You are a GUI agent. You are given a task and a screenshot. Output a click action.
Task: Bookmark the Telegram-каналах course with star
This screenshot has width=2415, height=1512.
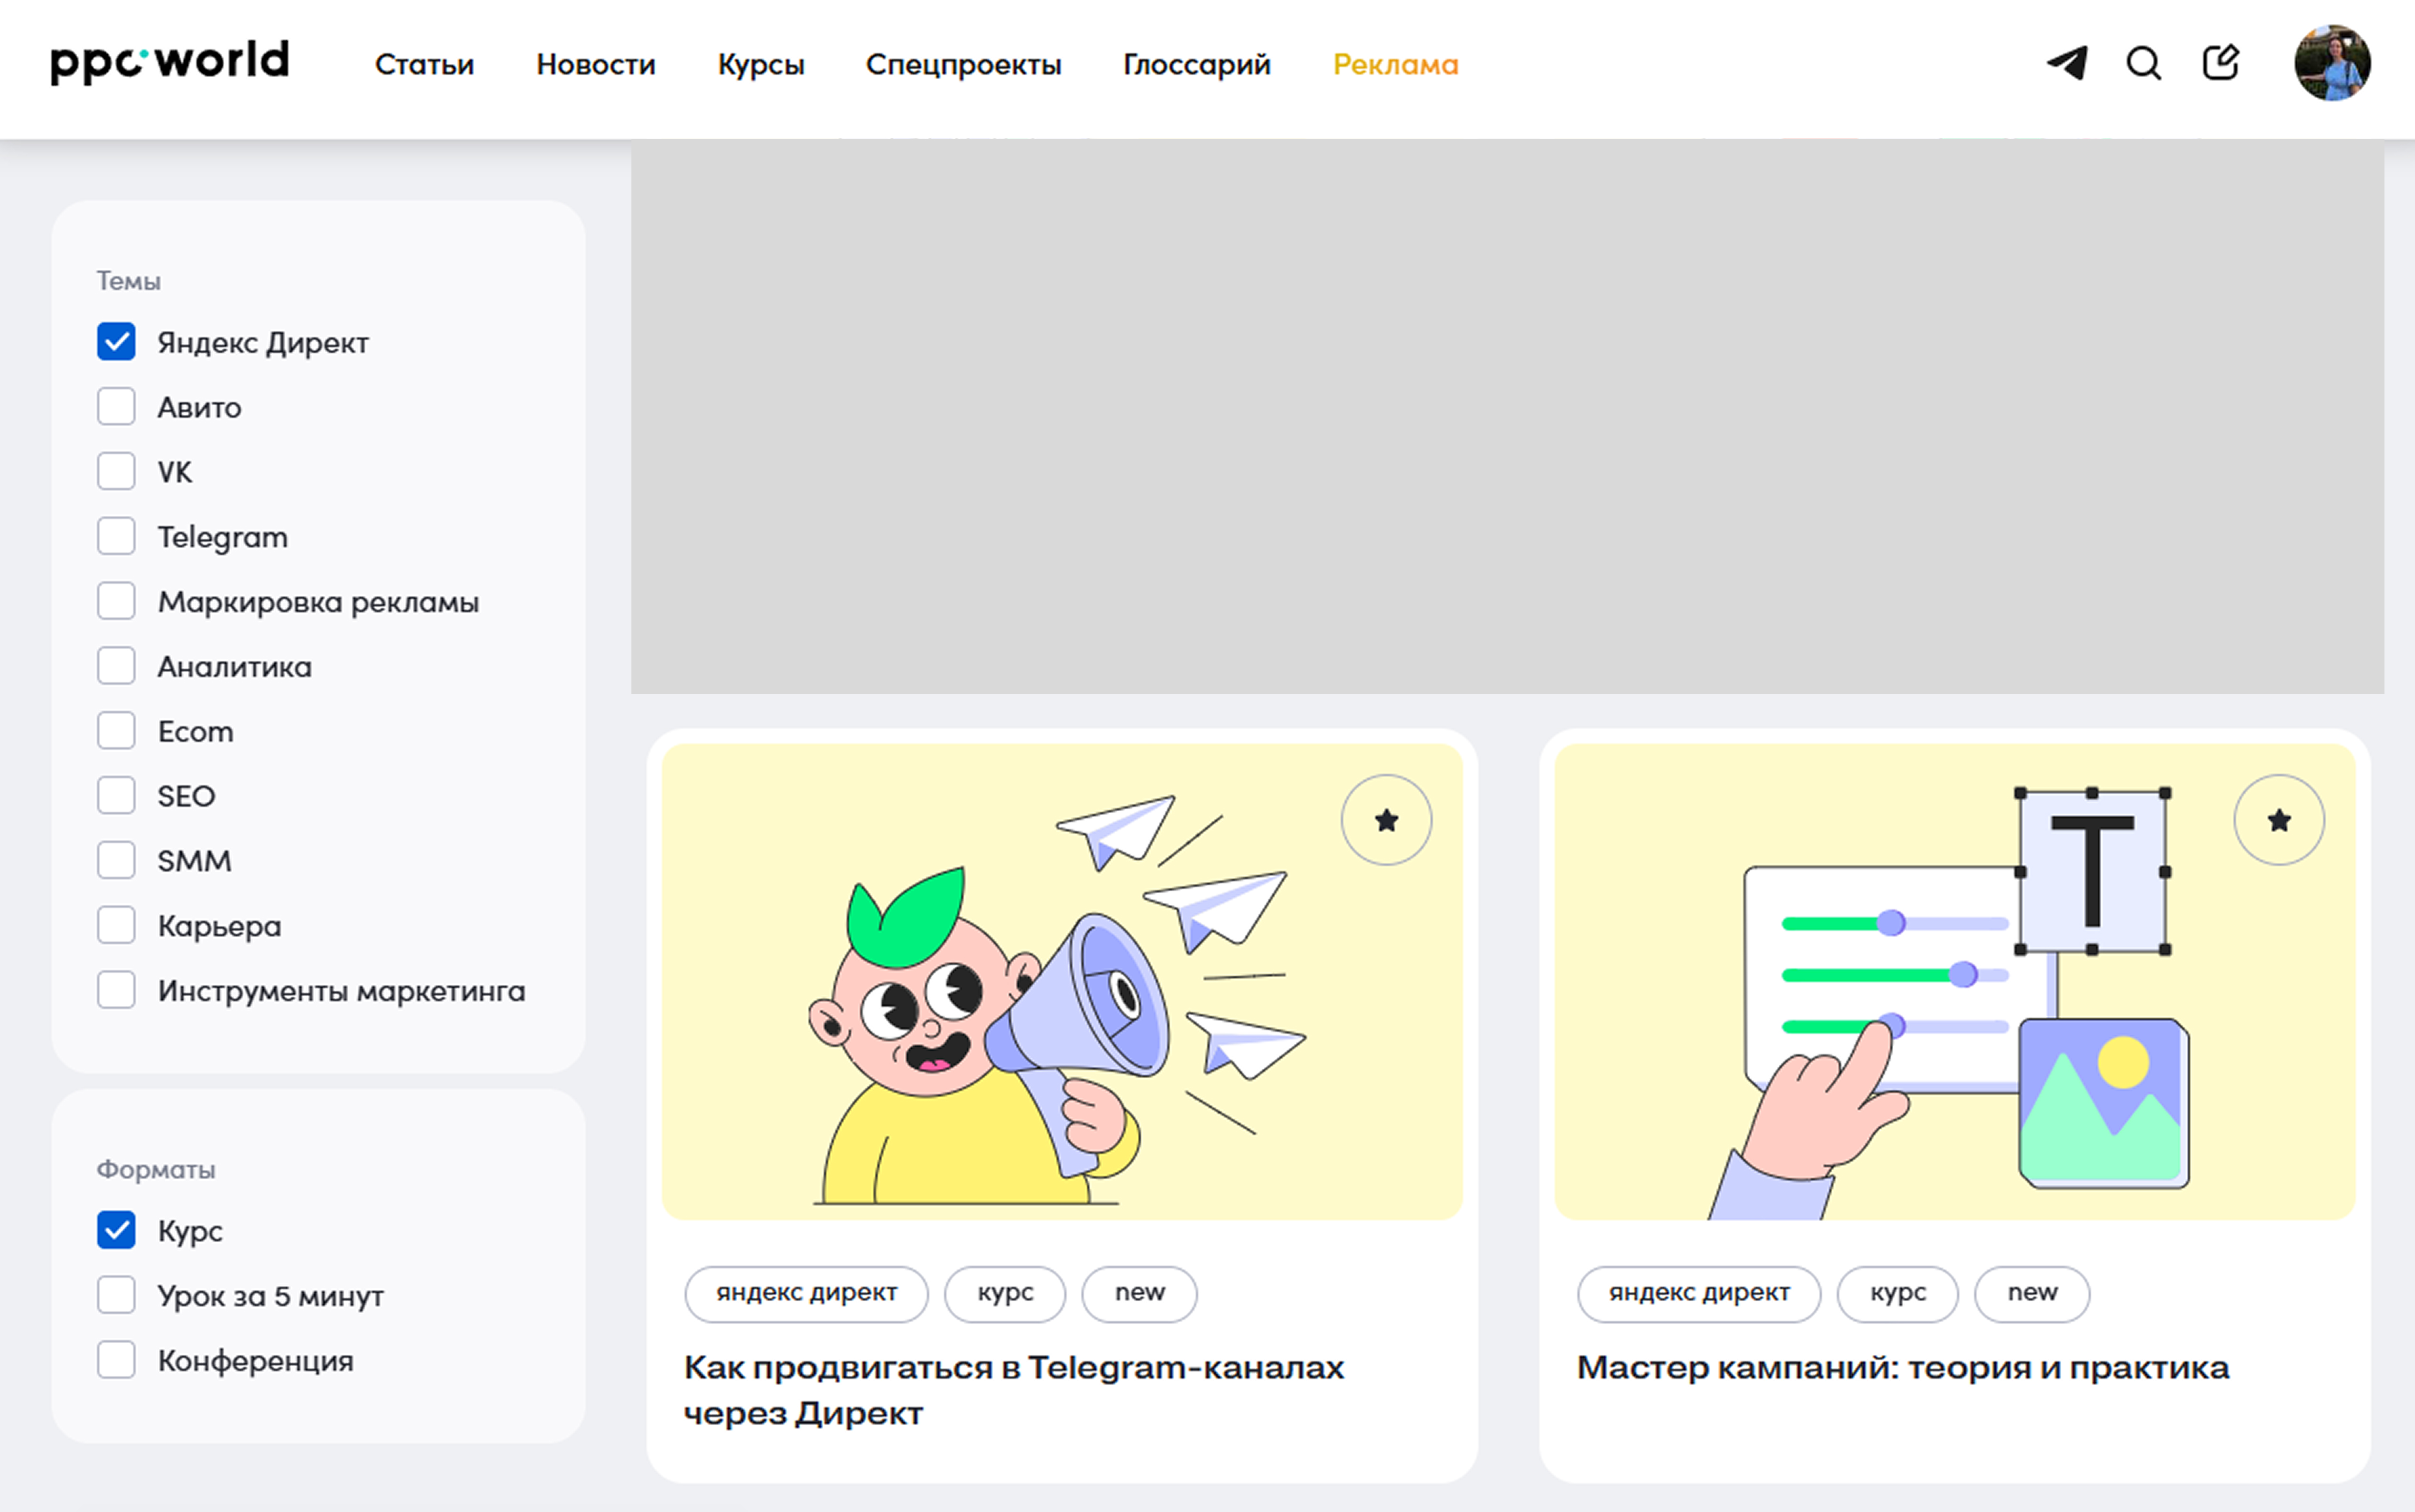pyautogui.click(x=1385, y=820)
